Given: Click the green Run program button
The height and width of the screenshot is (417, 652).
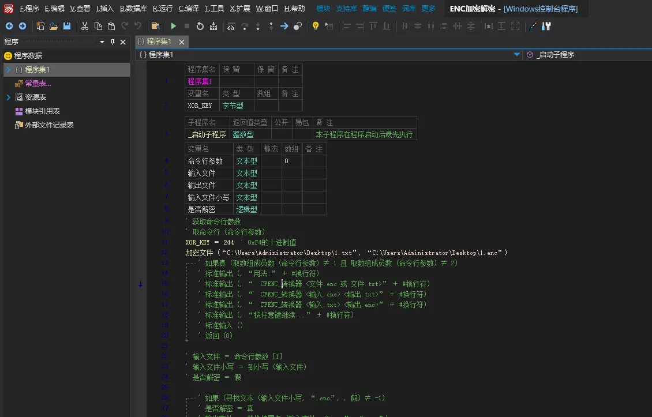Looking at the screenshot, I should (x=174, y=26).
